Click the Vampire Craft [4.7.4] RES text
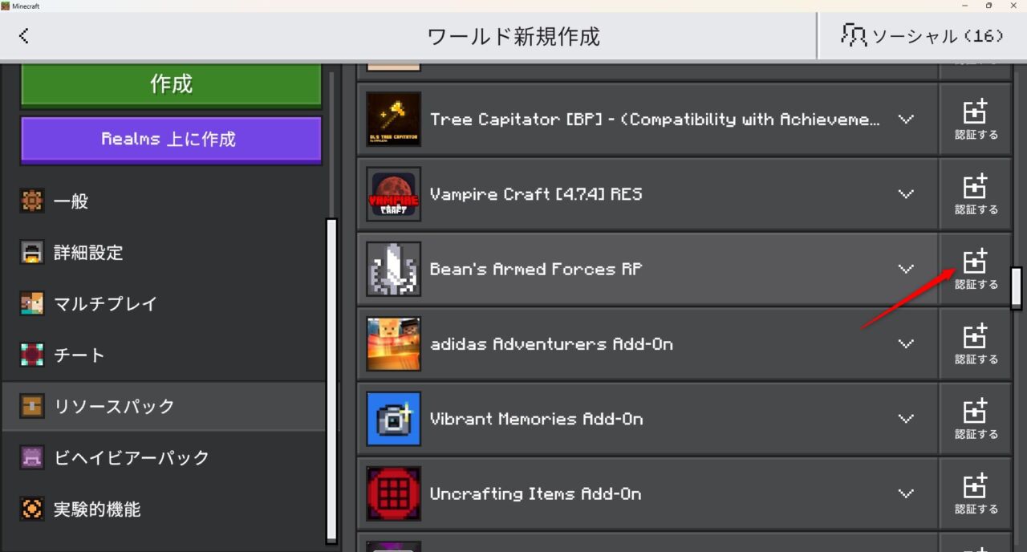Screen dimensions: 1027x552 tap(536, 194)
